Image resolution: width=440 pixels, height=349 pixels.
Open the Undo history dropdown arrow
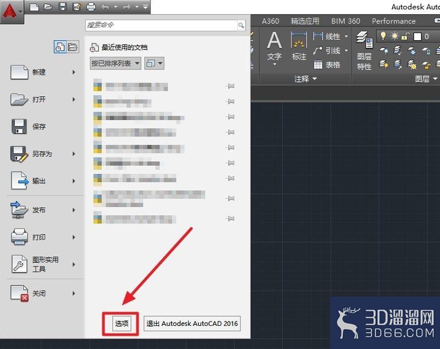pyautogui.click(x=116, y=7)
